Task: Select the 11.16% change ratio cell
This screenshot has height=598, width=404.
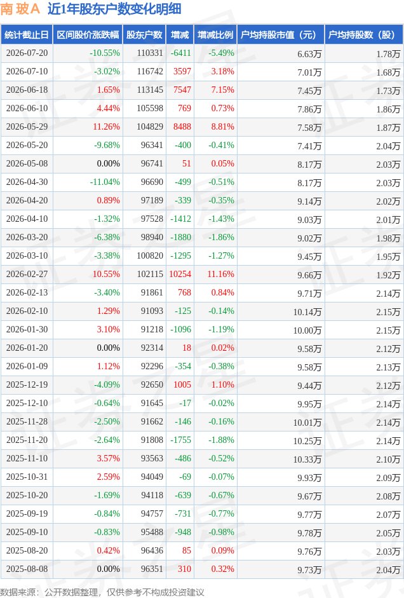Action: [220, 274]
